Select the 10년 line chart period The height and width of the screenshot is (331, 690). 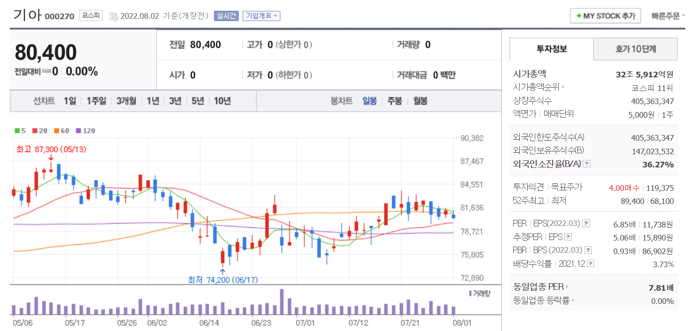[x=222, y=101]
